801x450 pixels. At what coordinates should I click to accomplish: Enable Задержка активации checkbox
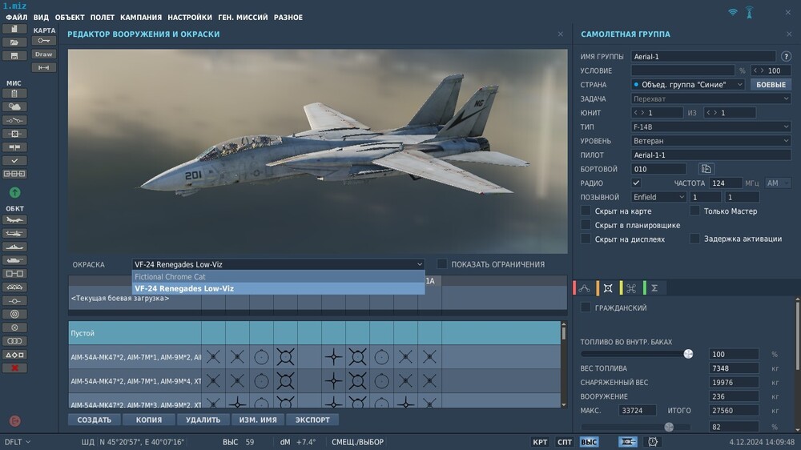click(x=694, y=239)
